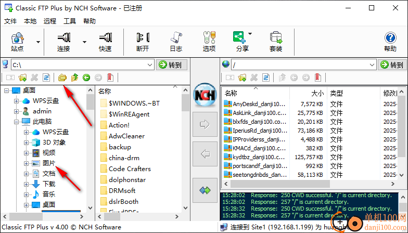Click the remote 转到 go button
This screenshot has width=408, height=233.
(392, 64)
